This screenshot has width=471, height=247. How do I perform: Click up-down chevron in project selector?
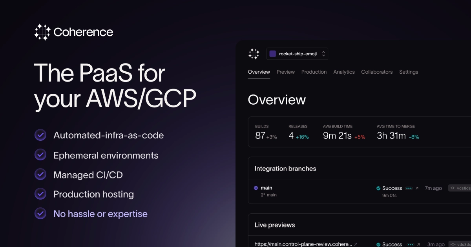pyautogui.click(x=323, y=54)
